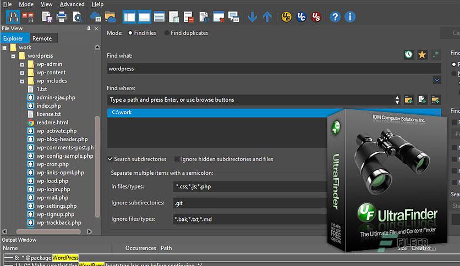Open the Mode menu

tap(26, 4)
